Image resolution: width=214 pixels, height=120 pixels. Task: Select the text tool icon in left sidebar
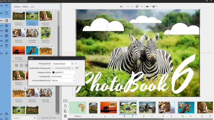pos(6,46)
